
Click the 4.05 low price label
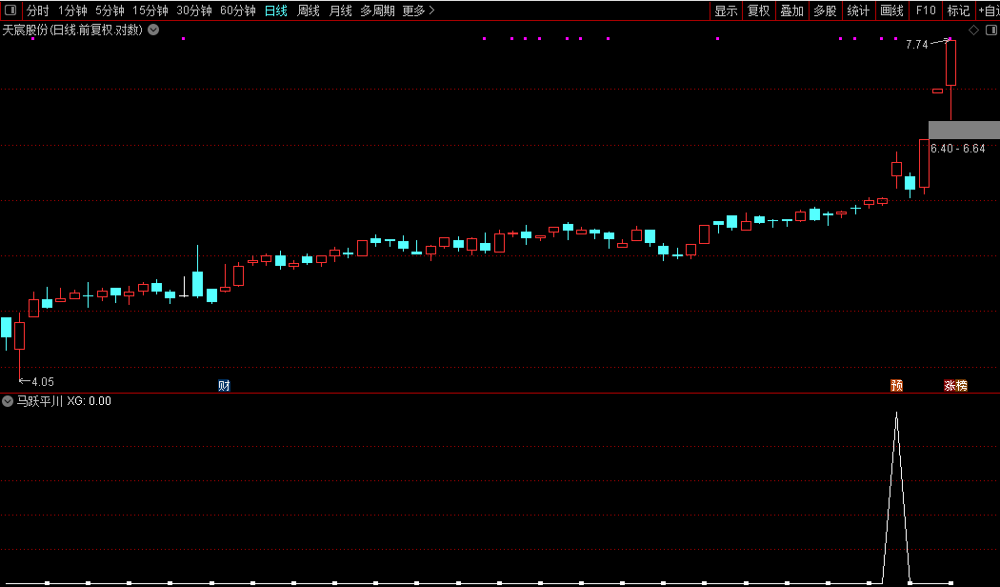43,381
